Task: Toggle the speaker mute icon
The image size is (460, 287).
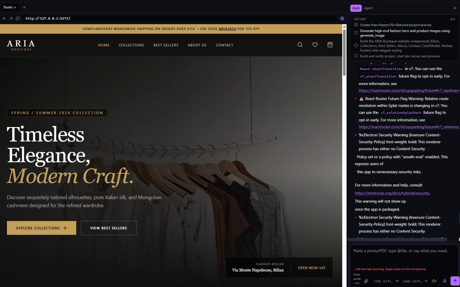Action: [434, 281]
